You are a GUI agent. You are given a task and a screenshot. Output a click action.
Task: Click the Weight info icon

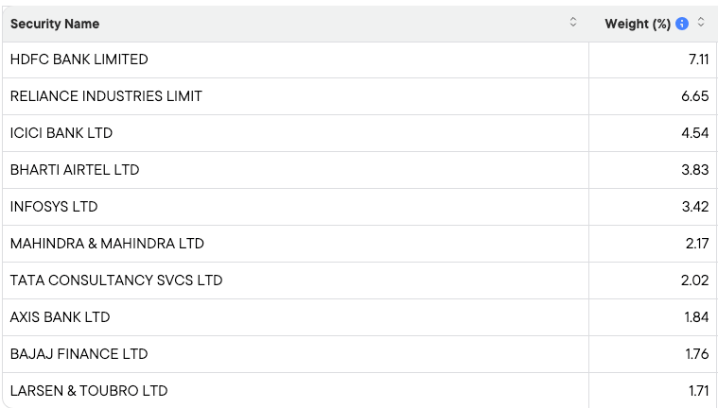pos(682,24)
